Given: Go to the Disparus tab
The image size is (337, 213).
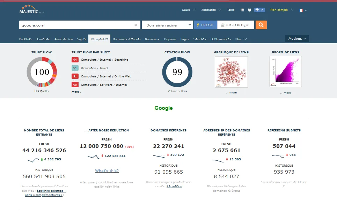Looking at the screenshot, I should 170,39.
